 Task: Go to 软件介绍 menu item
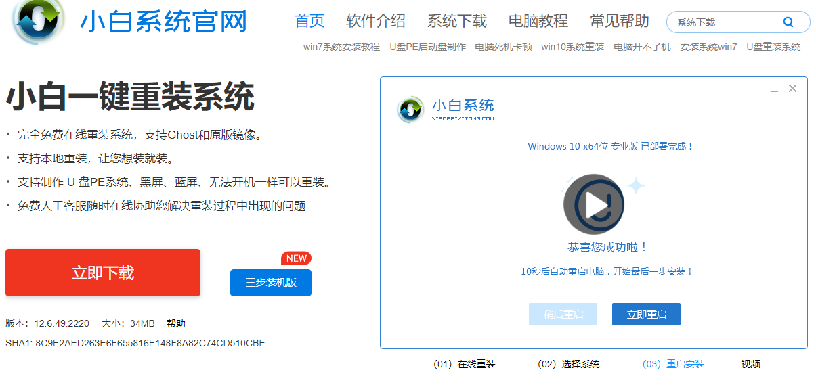376,21
